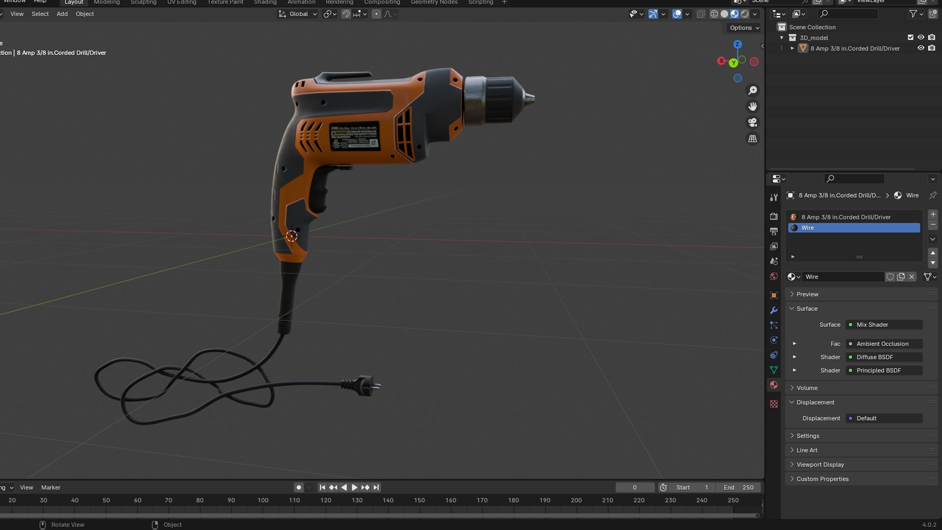Open the Texture properties tab
942x530 pixels.
[x=774, y=404]
